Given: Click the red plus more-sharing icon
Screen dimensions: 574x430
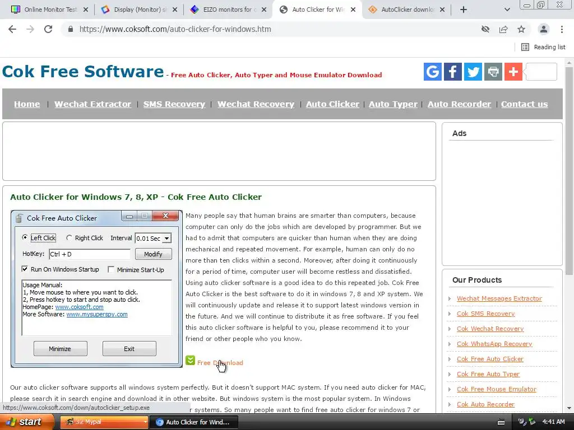Looking at the screenshot, I should pyautogui.click(x=513, y=71).
